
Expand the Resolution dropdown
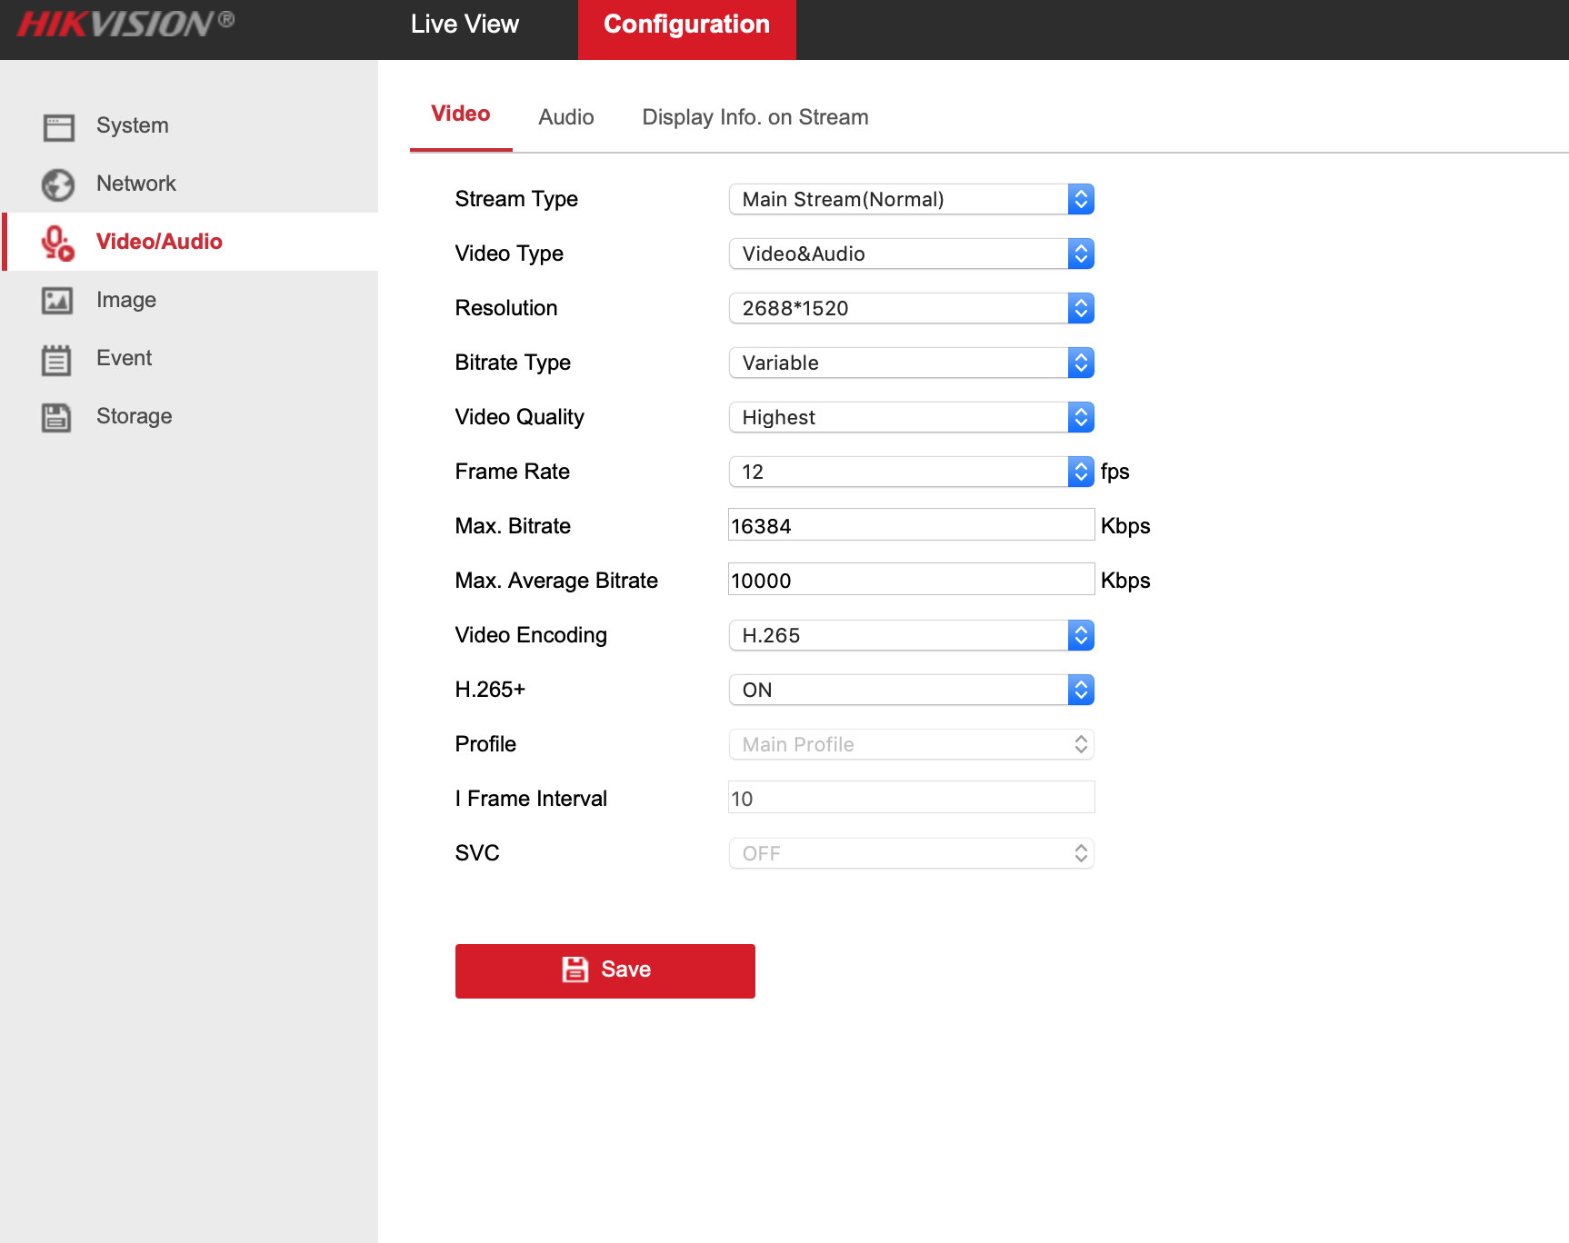click(x=911, y=308)
